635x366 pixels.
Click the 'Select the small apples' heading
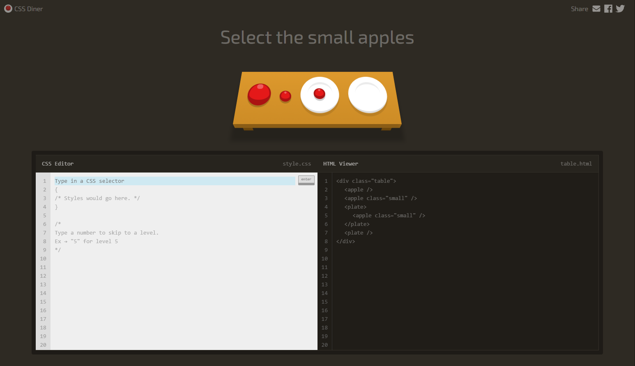[317, 37]
